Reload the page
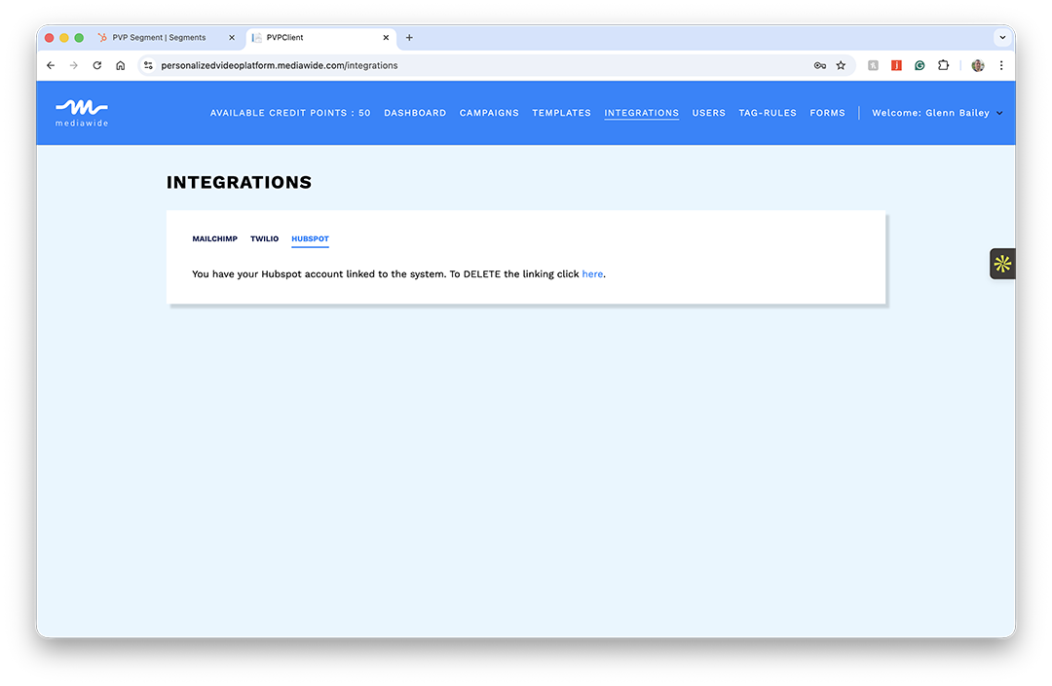 tap(97, 65)
